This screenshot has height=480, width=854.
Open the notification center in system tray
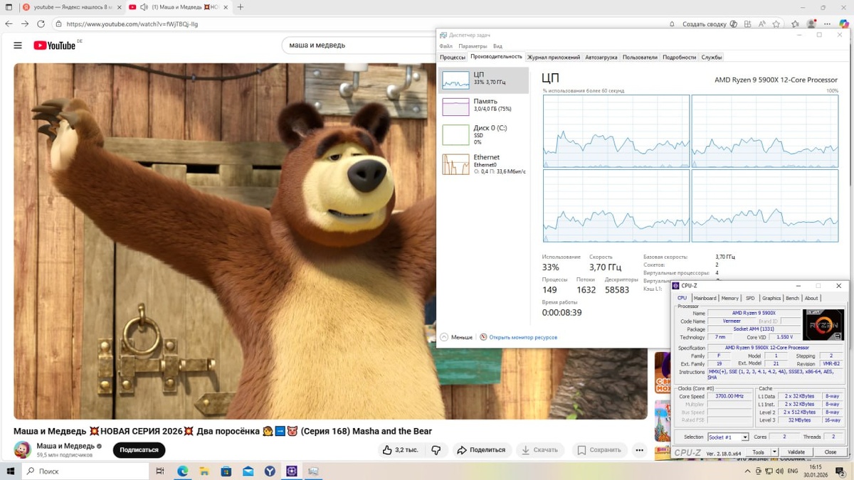(841, 471)
